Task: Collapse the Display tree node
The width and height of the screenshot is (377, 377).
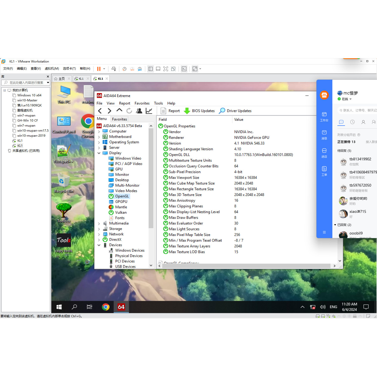Action: tap(99, 153)
